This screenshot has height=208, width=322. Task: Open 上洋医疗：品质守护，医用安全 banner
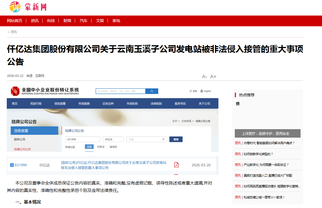tap(268, 133)
